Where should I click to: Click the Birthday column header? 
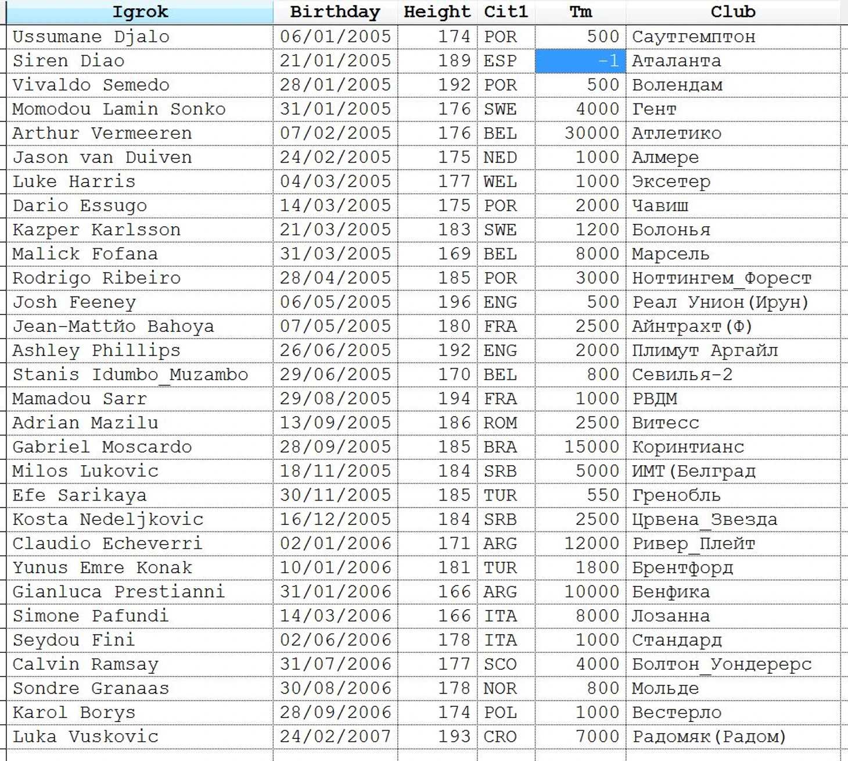335,12
